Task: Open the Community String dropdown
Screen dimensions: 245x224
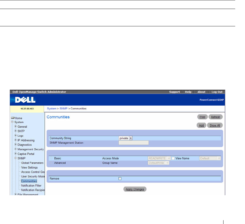Action: tap(125, 138)
